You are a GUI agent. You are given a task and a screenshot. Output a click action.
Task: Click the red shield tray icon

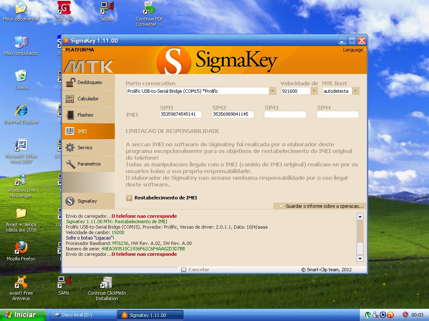[x=405, y=315]
